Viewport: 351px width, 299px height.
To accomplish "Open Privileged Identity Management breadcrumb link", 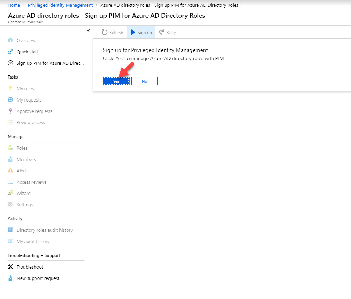I will (60, 5).
